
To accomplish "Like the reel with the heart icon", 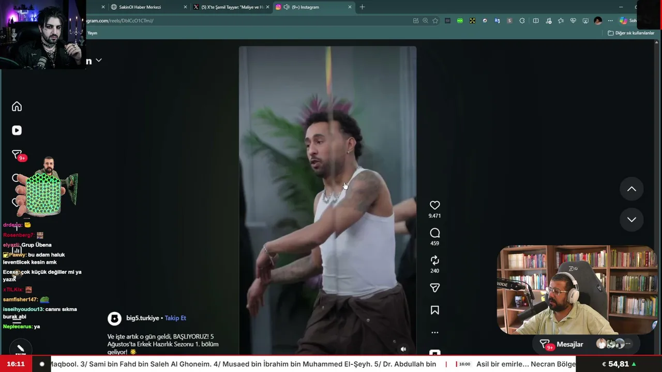I will 434,205.
